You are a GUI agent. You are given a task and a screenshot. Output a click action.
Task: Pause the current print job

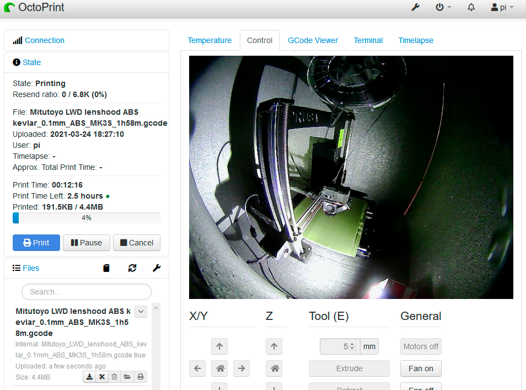[x=87, y=243]
